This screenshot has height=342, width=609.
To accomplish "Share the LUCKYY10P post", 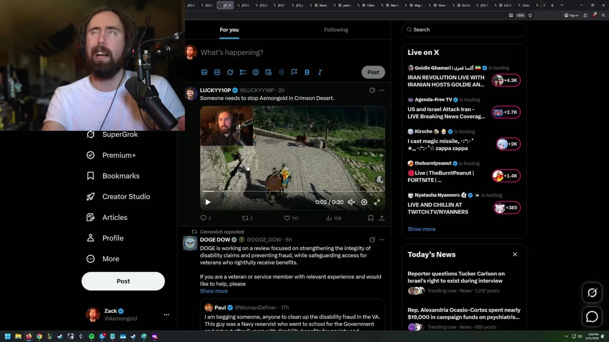I will click(x=382, y=218).
